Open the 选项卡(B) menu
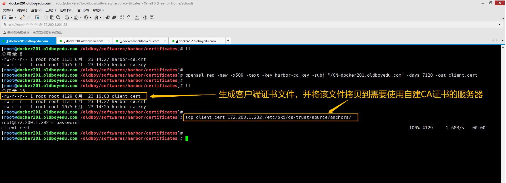This screenshot has height=183, width=506. pos(67,10)
